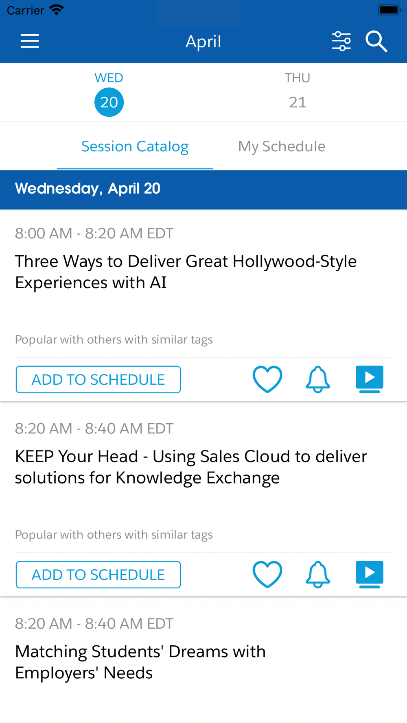Switch to Thursday the 21st
Screen dimensions: 407x723
[x=298, y=102]
